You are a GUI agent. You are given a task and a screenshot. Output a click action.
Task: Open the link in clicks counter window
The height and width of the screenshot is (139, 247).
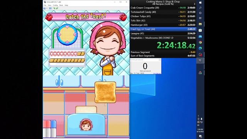pyautogui.click(x=157, y=73)
